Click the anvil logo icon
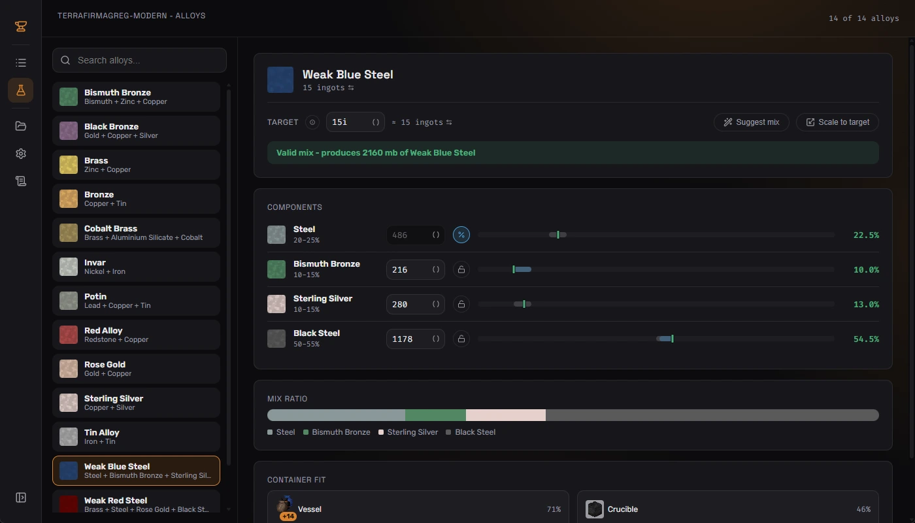Image resolution: width=915 pixels, height=523 pixels. pyautogui.click(x=21, y=26)
